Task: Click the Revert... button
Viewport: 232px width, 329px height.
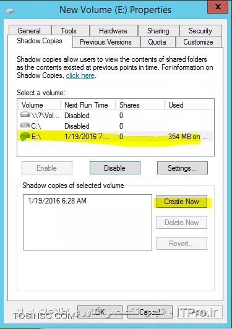Action: pyautogui.click(x=182, y=244)
